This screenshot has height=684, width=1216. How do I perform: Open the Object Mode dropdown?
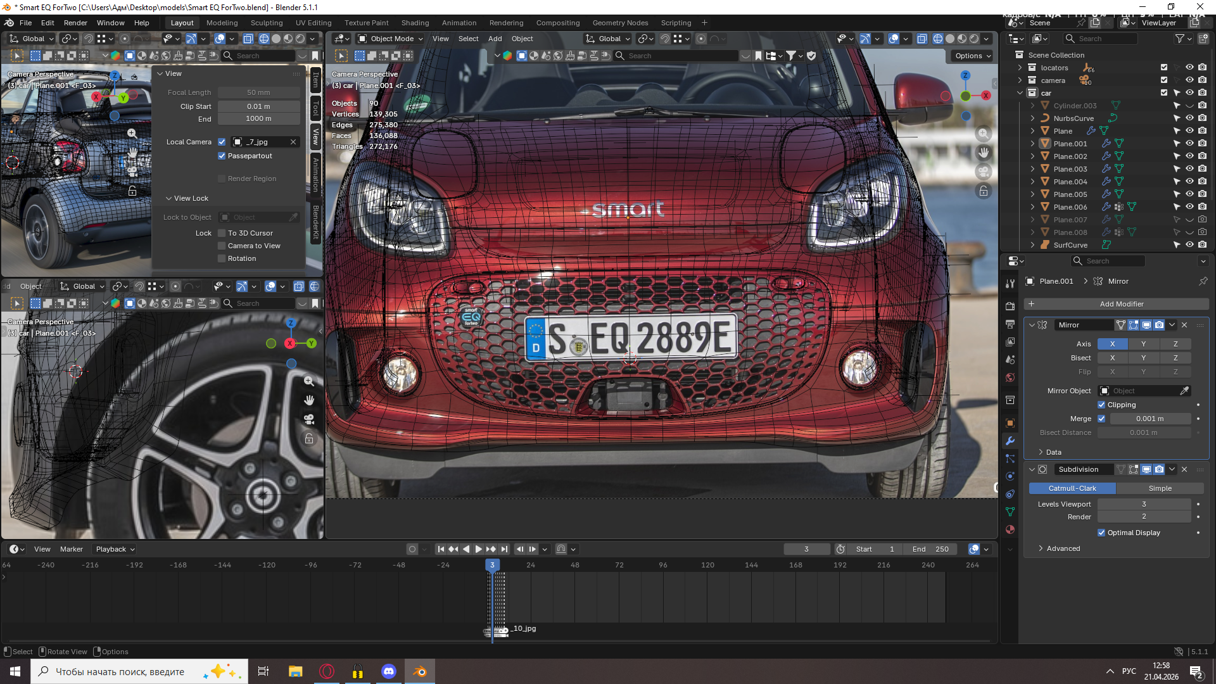point(391,39)
